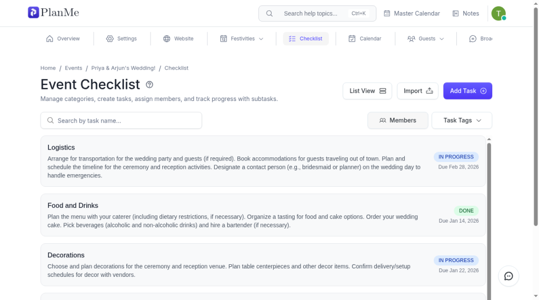Open the Master Calendar link
The height and width of the screenshot is (300, 539).
point(412,13)
